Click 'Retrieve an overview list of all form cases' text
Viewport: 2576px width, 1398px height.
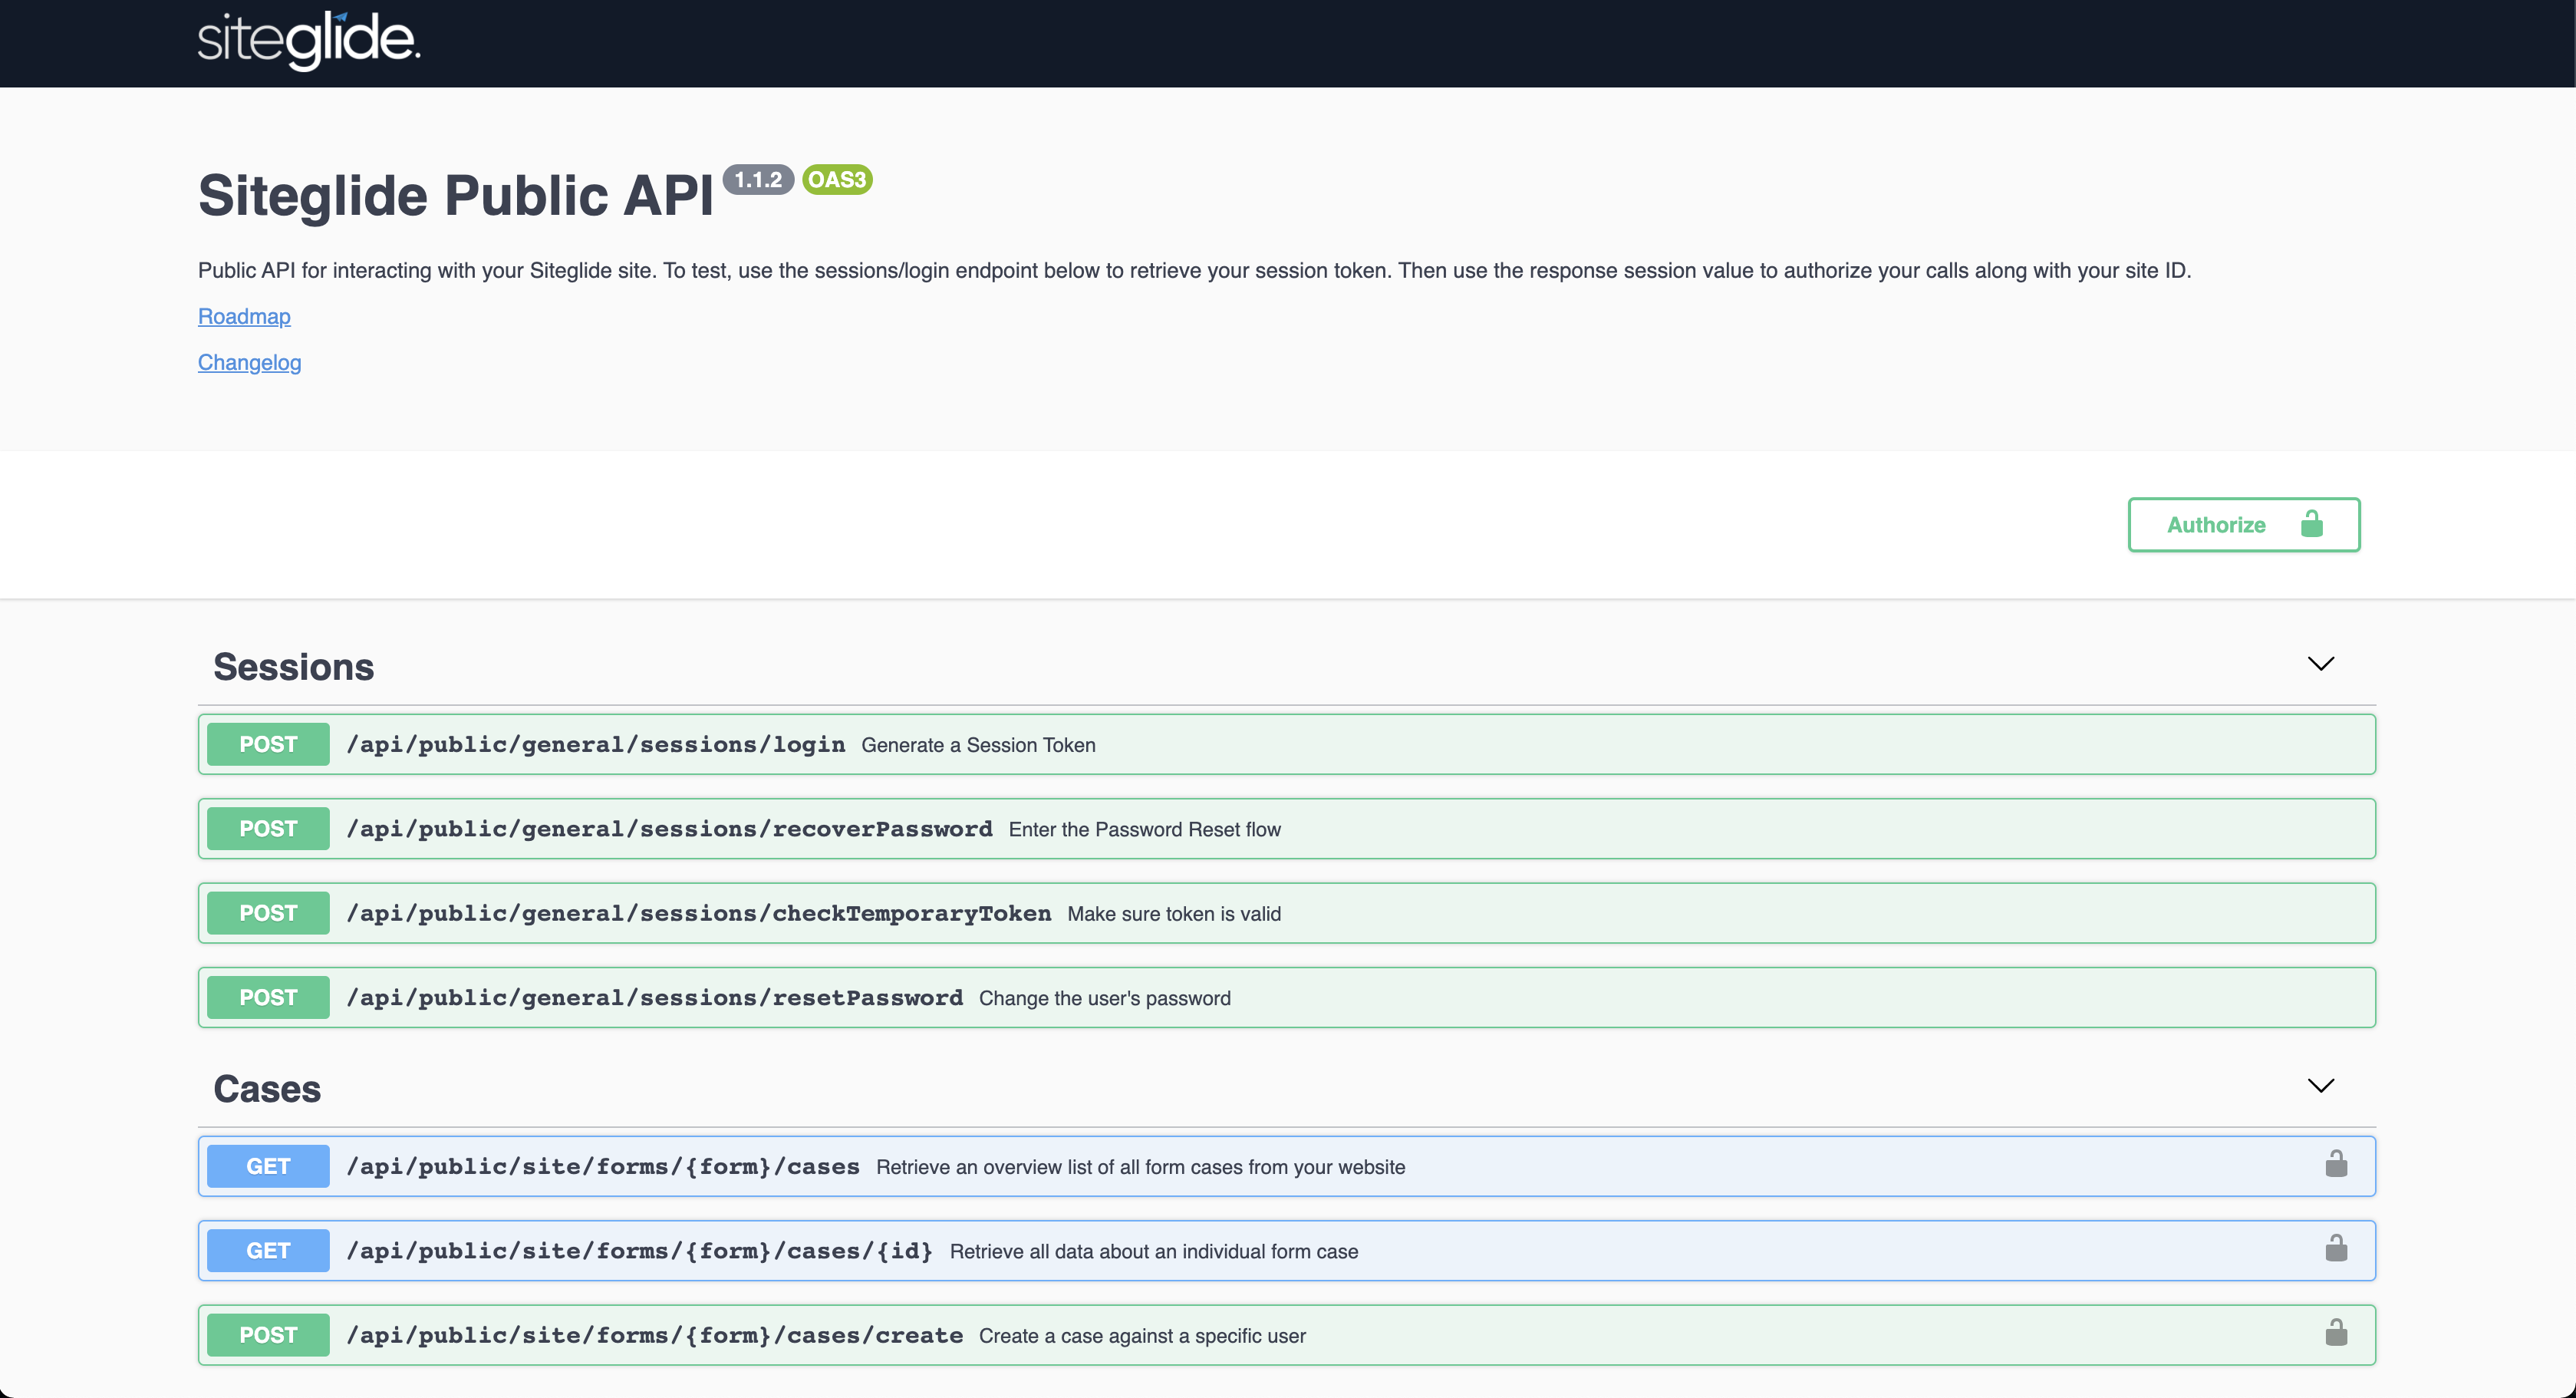1140,1167
